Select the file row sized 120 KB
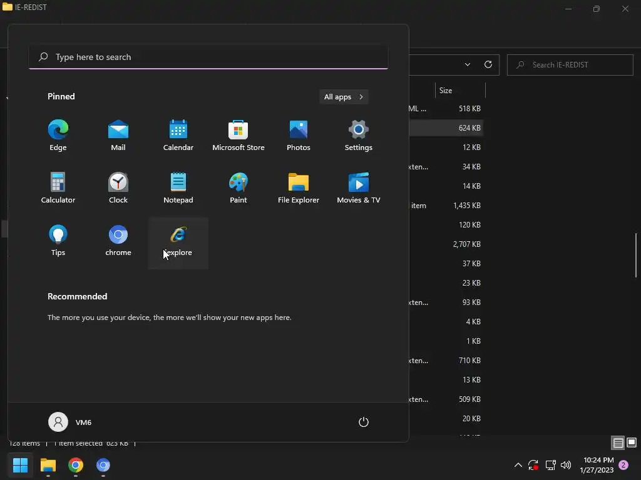This screenshot has width=641, height=480. pyautogui.click(x=446, y=225)
